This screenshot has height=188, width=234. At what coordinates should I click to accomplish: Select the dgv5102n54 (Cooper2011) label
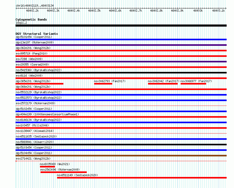pyautogui.click(x=34, y=109)
